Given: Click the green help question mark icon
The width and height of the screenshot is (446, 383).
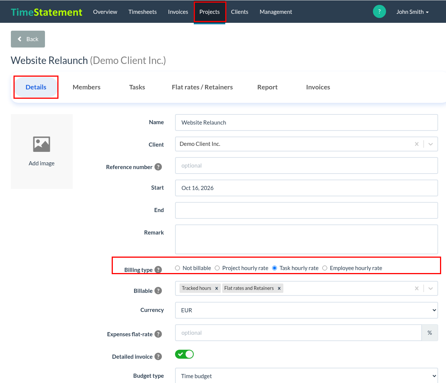Looking at the screenshot, I should [379, 12].
